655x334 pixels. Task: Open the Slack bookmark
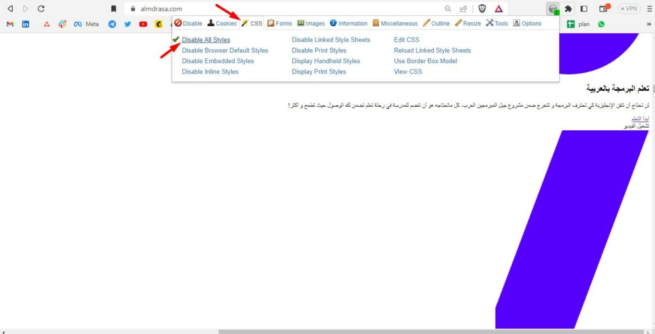coord(62,24)
